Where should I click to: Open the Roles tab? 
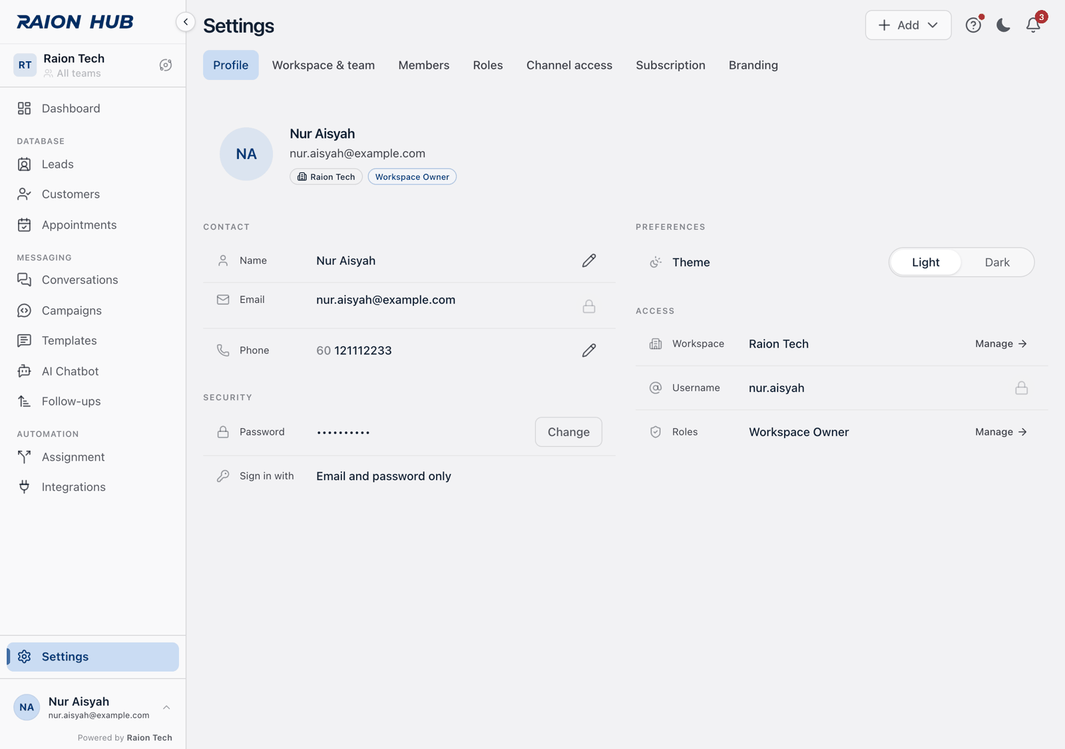(x=488, y=65)
